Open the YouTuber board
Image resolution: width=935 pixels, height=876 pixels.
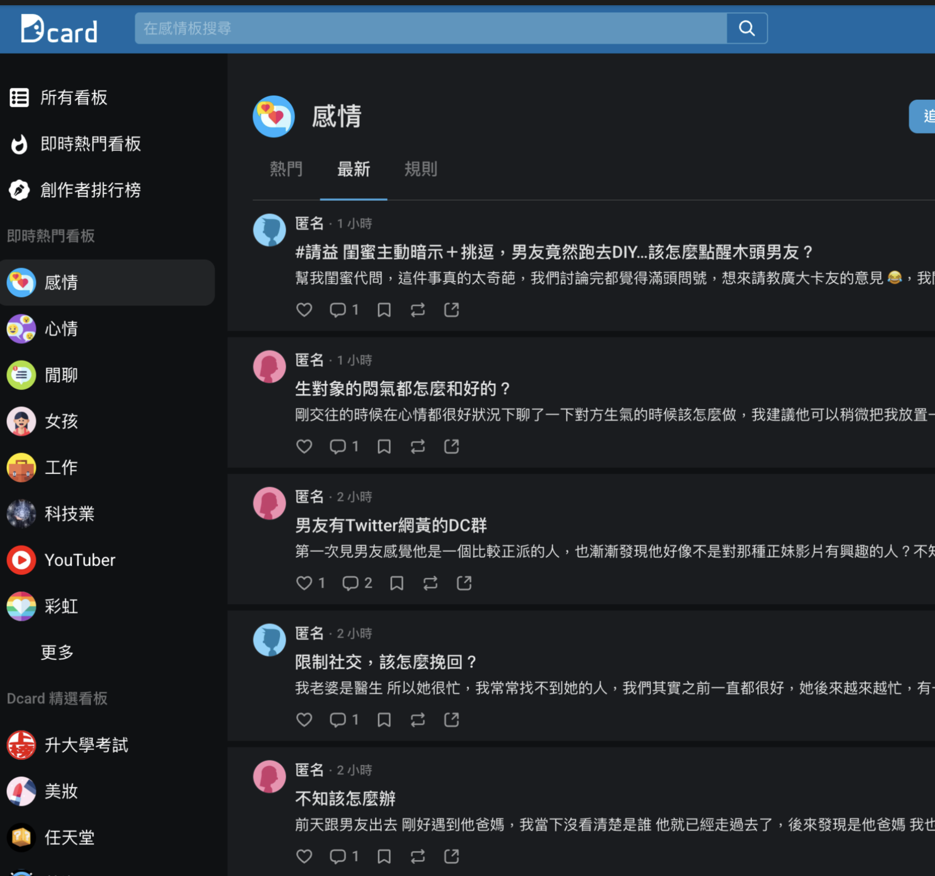(x=107, y=560)
